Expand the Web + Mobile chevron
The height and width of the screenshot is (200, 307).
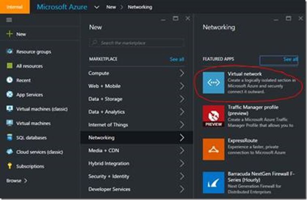[x=182, y=86]
